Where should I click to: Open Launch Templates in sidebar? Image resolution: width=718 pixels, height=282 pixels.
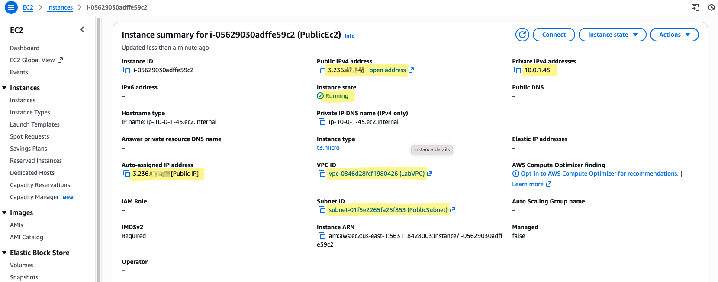(35, 124)
